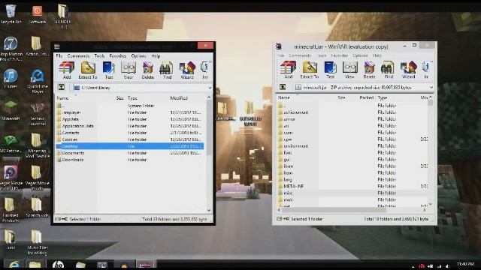
Task: Select the achievement folder in minecraft.jar
Action: 352,112
